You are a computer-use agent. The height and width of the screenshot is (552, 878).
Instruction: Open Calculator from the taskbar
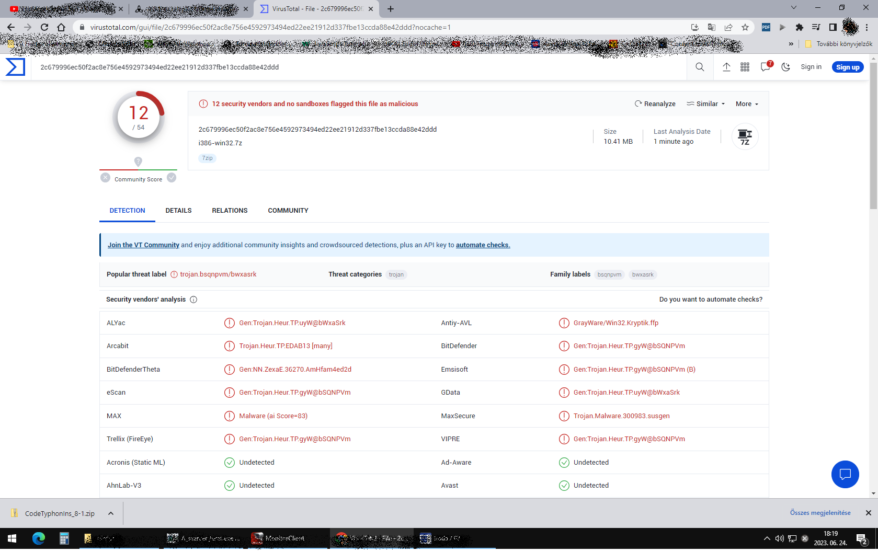coord(64,538)
